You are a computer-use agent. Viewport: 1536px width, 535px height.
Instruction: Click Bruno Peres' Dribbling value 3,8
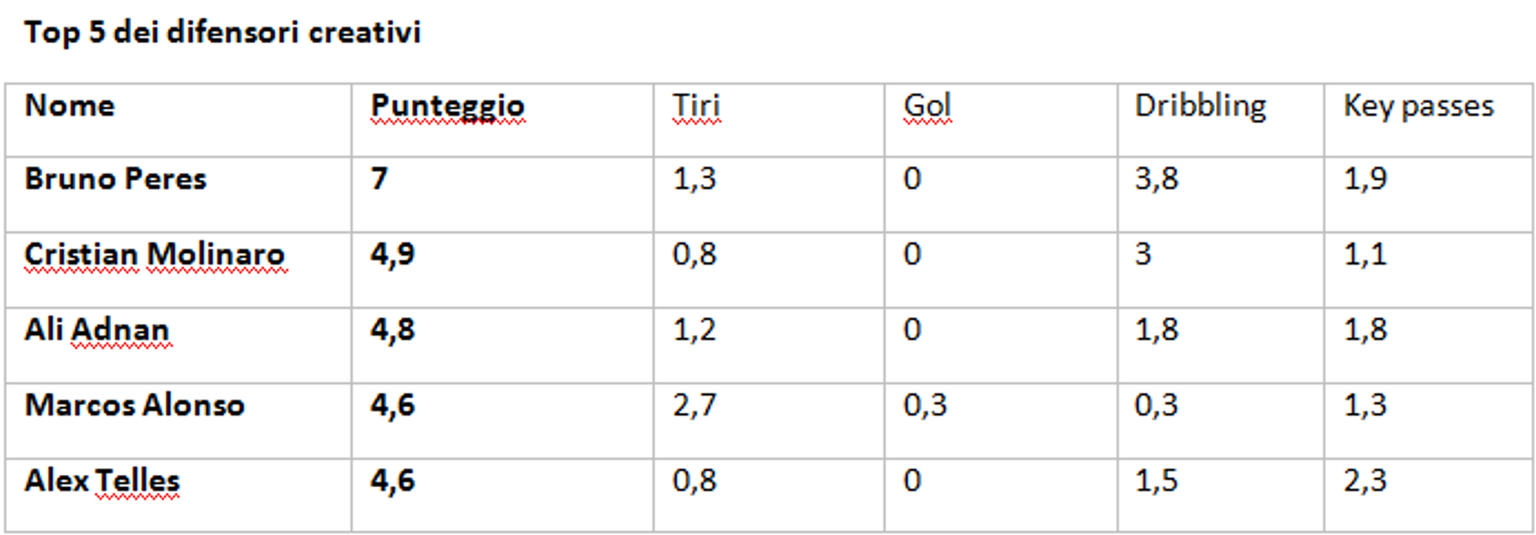(x=1156, y=178)
